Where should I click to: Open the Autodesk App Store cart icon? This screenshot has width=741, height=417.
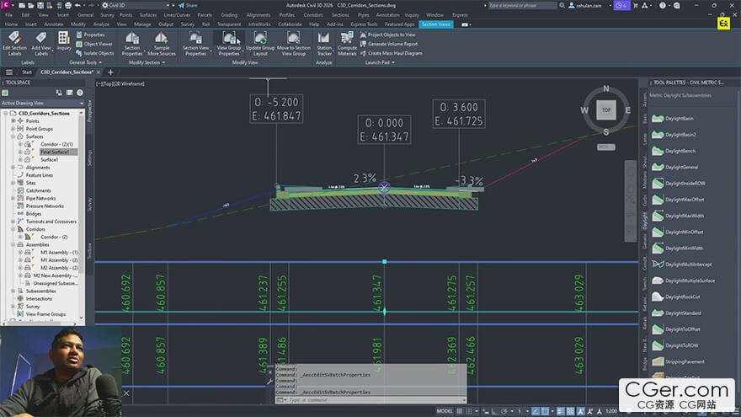tap(635, 5)
